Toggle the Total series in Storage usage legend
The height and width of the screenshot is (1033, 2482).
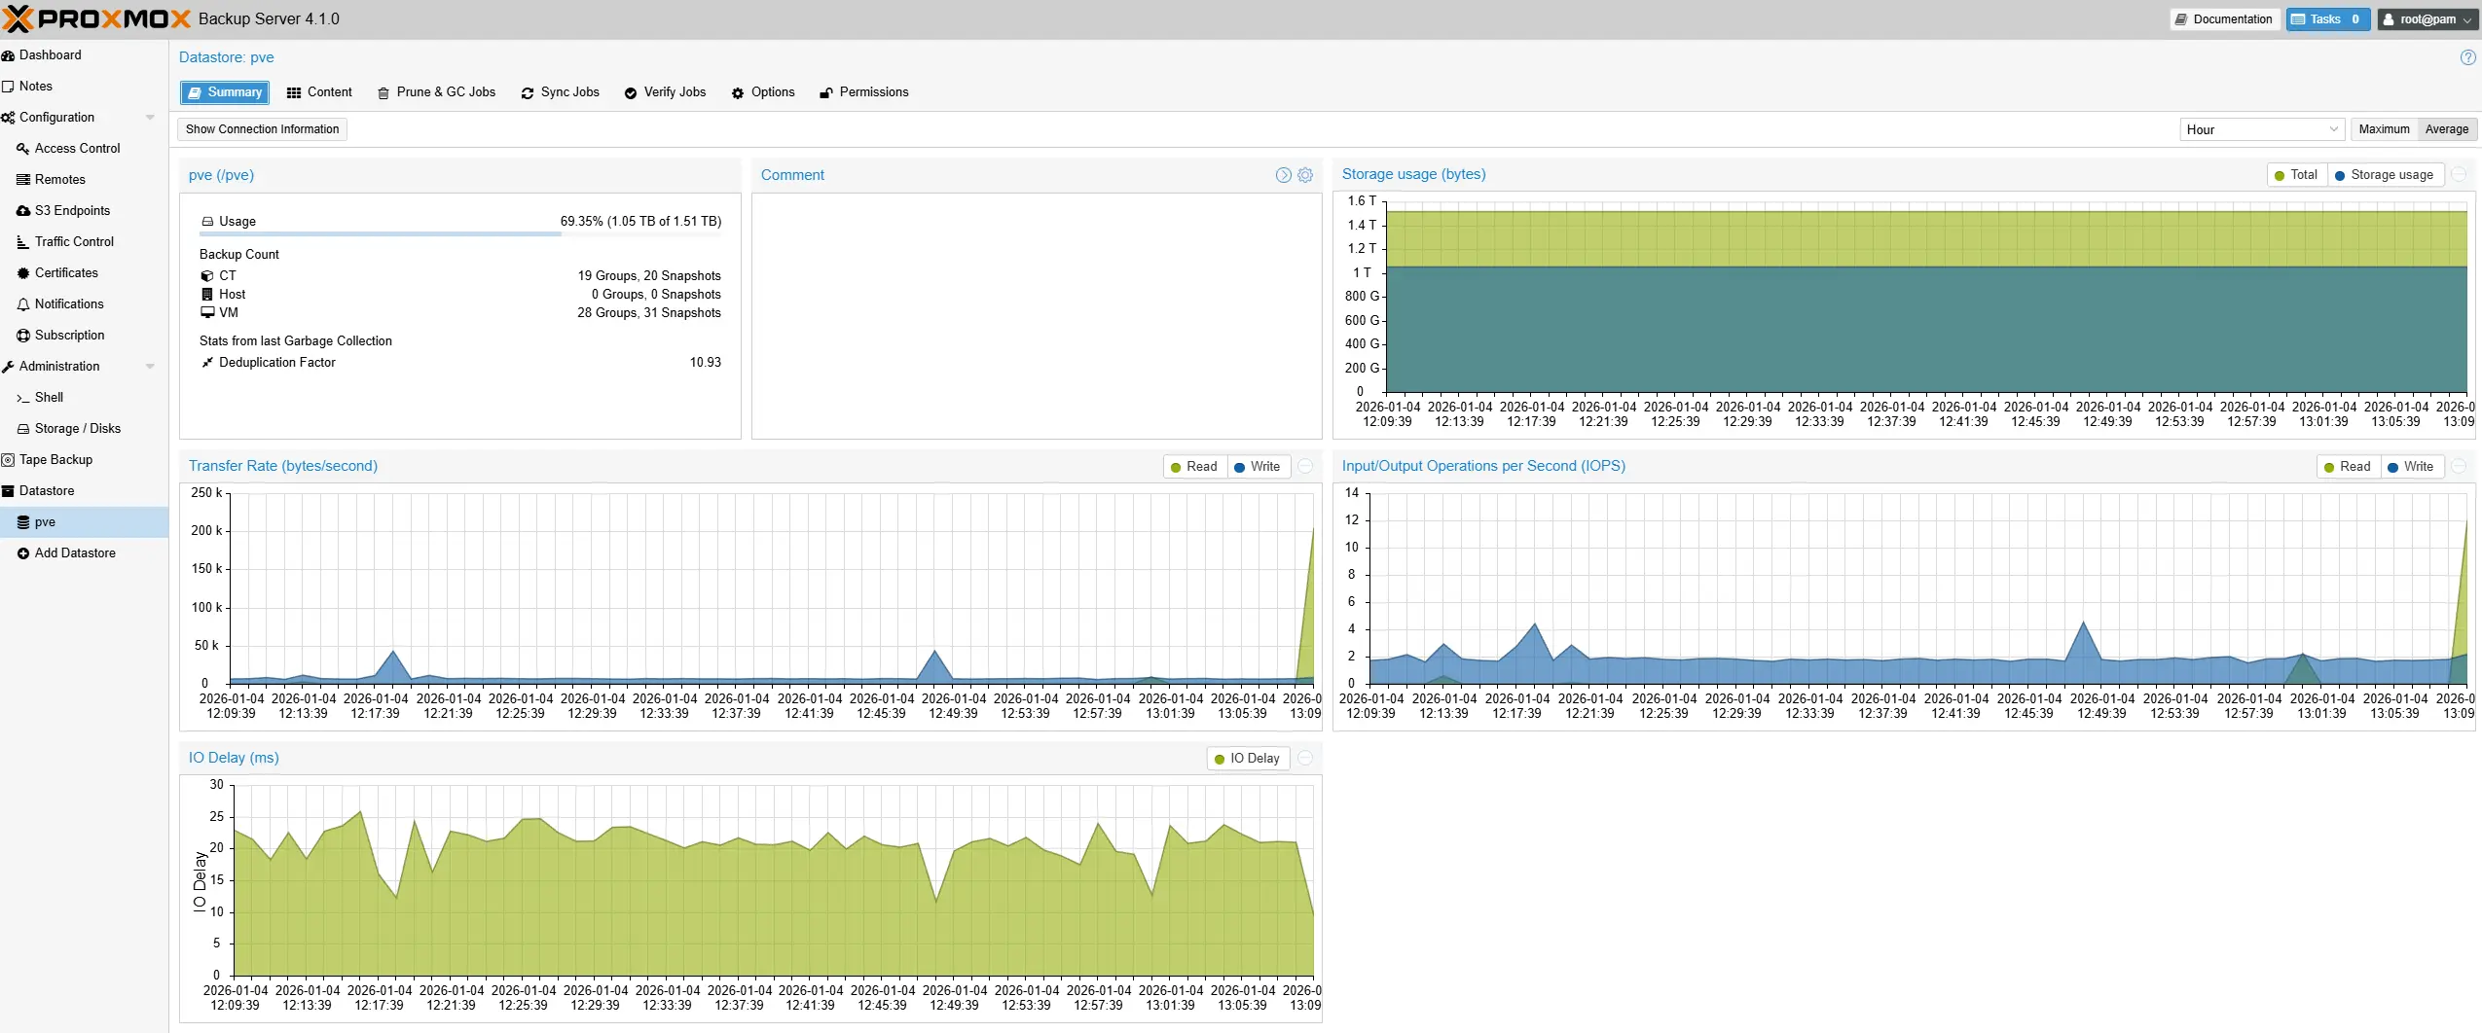point(2296,175)
